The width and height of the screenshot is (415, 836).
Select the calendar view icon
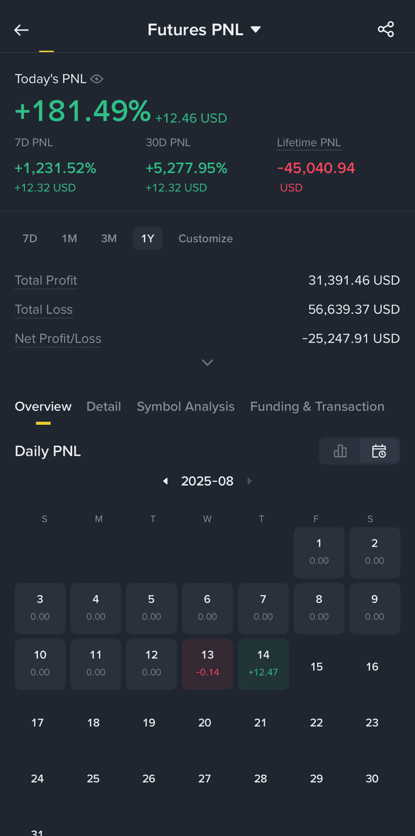pyautogui.click(x=379, y=451)
